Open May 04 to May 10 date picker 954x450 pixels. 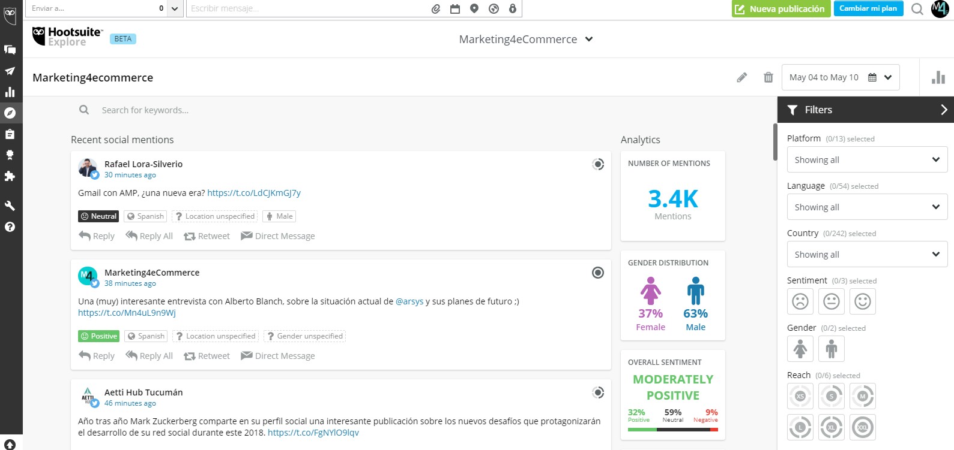coord(841,77)
